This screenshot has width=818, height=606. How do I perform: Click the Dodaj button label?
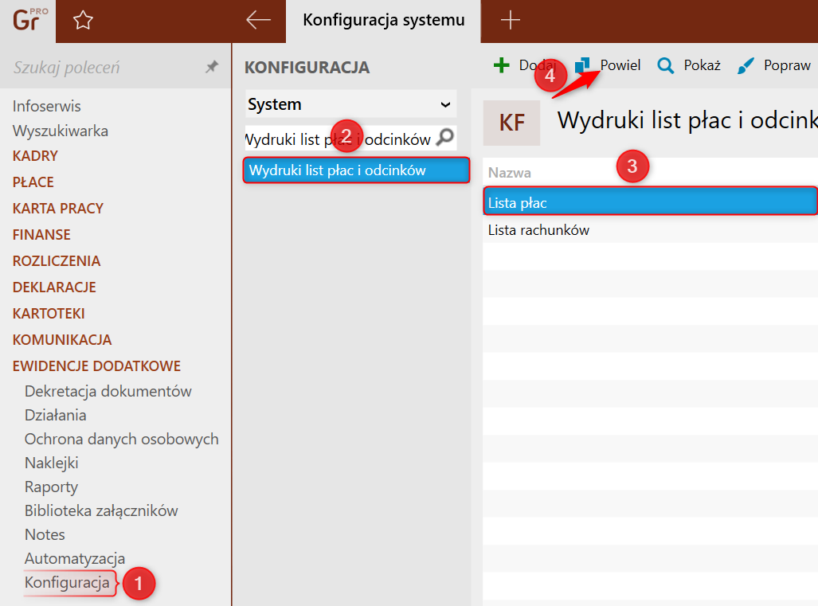coord(538,65)
